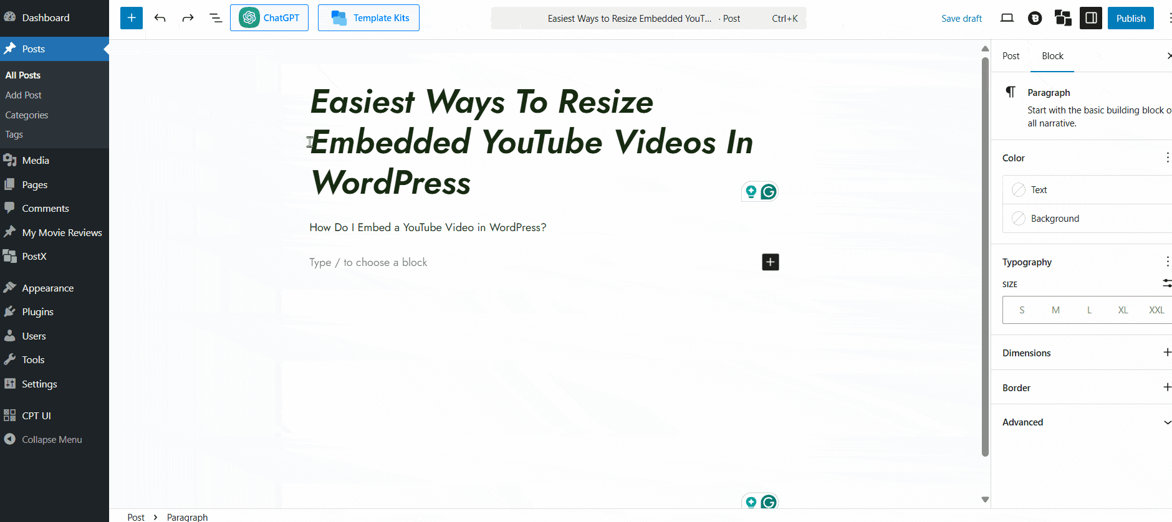
Task: Toggle the settings sidebar panel
Action: tap(1091, 18)
